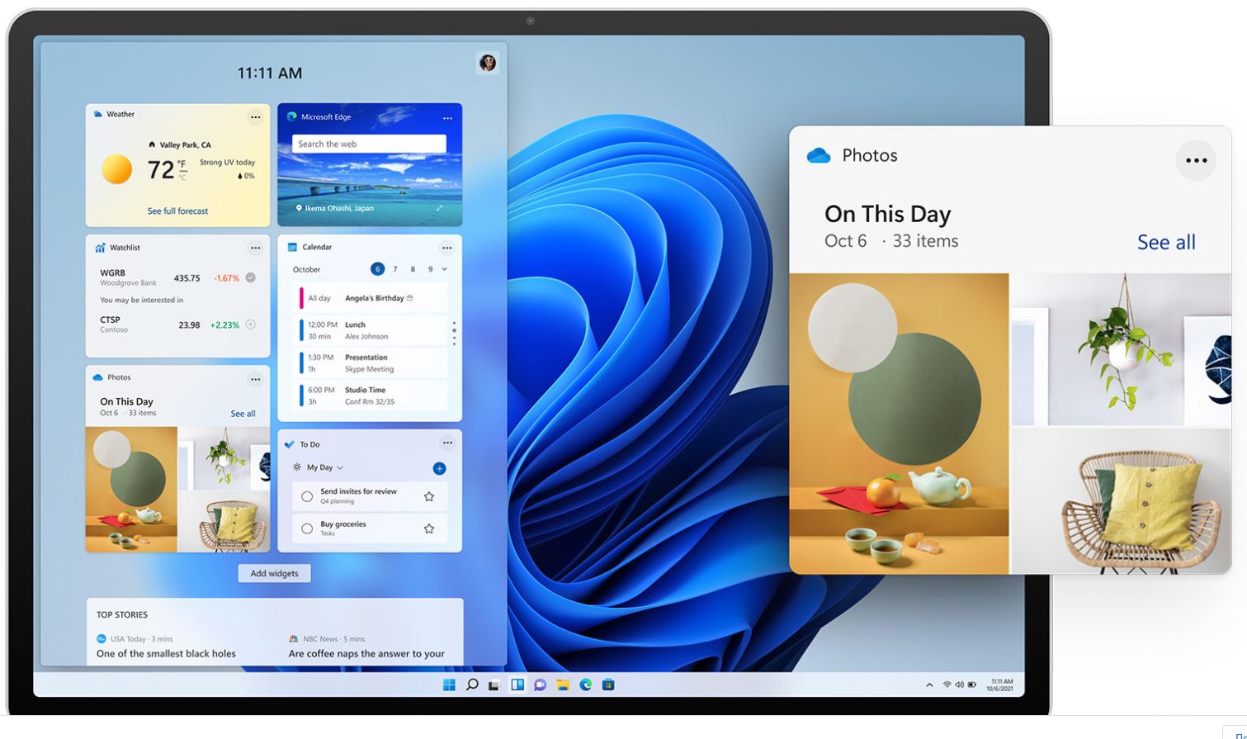Open the large Photos widget more options
Image resolution: width=1247 pixels, height=739 pixels.
coord(1196,160)
